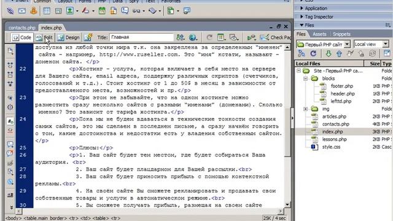Click Expand All icon in coding toolbar
The width and height of the screenshot is (393, 221).
click(x=10, y=83)
